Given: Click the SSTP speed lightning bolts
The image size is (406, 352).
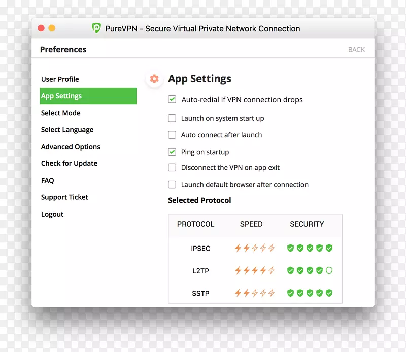Looking at the screenshot, I should (254, 293).
